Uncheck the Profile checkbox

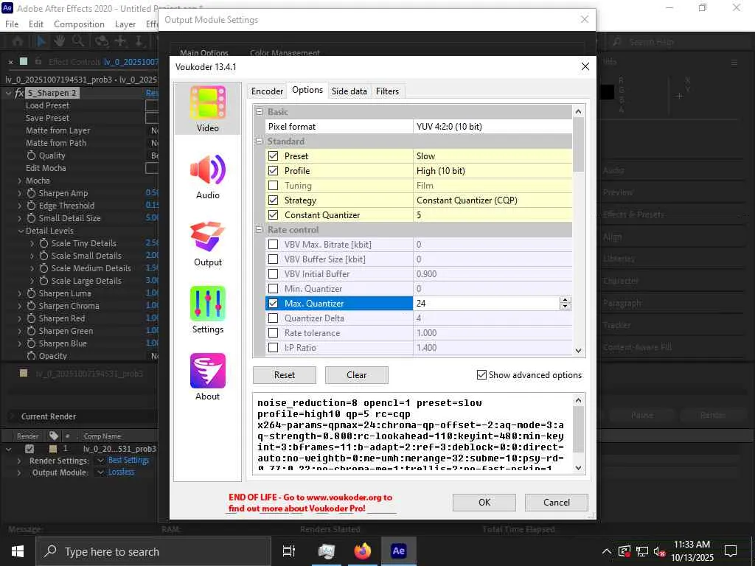pyautogui.click(x=273, y=171)
